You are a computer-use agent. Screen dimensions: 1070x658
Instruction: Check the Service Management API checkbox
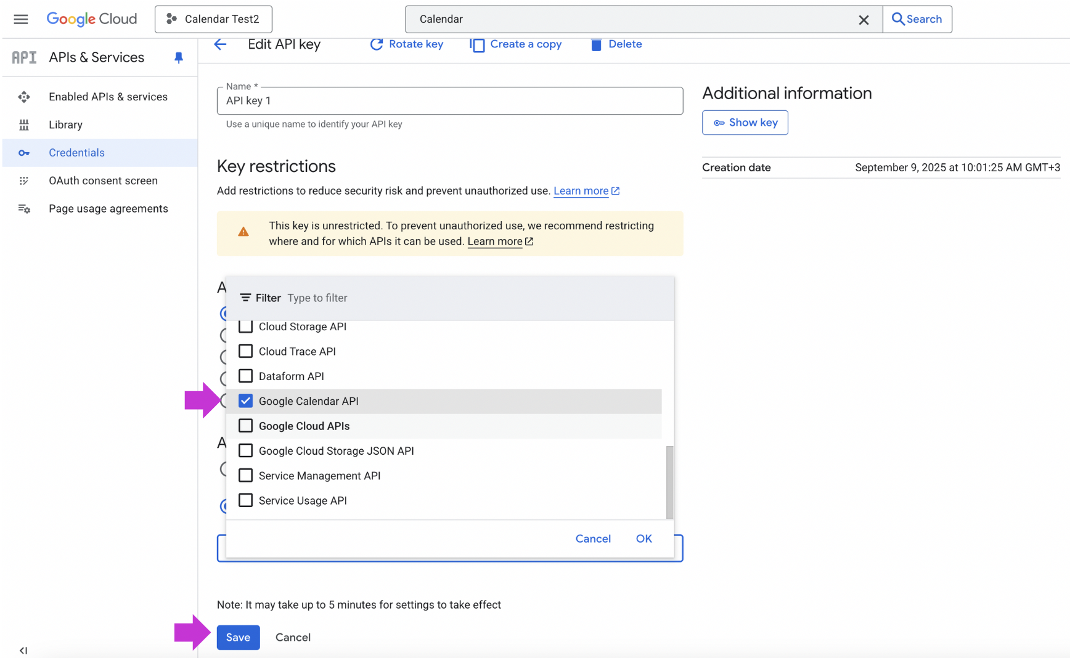click(x=245, y=476)
